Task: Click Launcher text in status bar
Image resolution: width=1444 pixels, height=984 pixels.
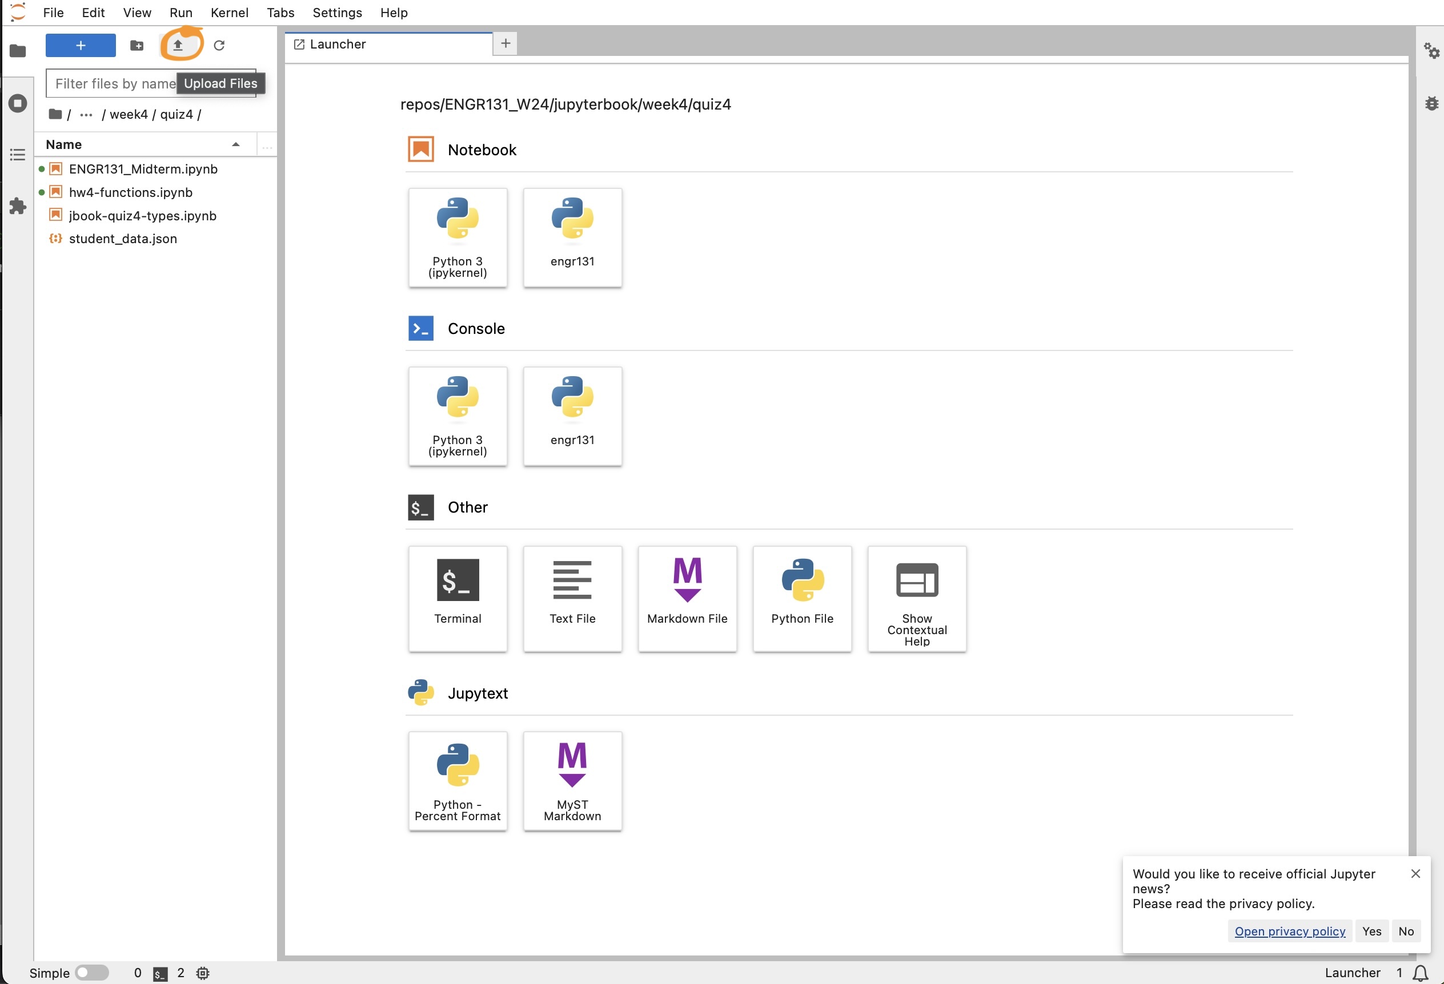Action: pyautogui.click(x=1353, y=973)
